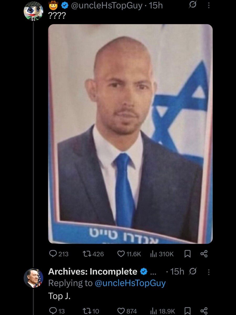This screenshot has width=236, height=315.
Task: Click the Grok slash-circle icon on the top post
Action: point(192,6)
